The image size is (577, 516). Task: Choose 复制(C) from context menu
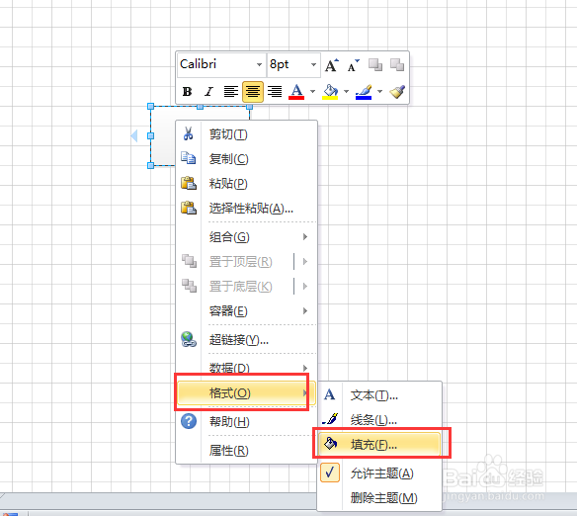247,158
